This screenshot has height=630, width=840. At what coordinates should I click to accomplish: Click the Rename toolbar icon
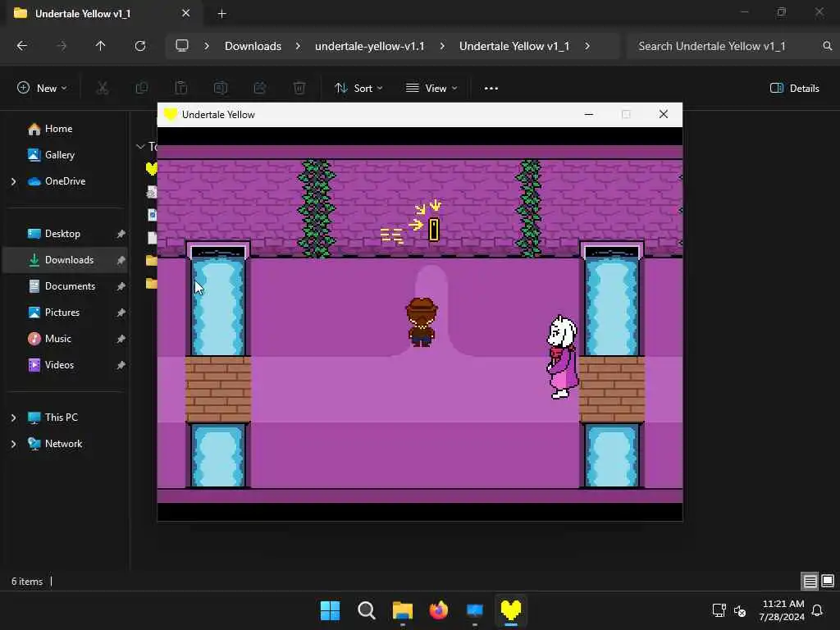coord(220,89)
